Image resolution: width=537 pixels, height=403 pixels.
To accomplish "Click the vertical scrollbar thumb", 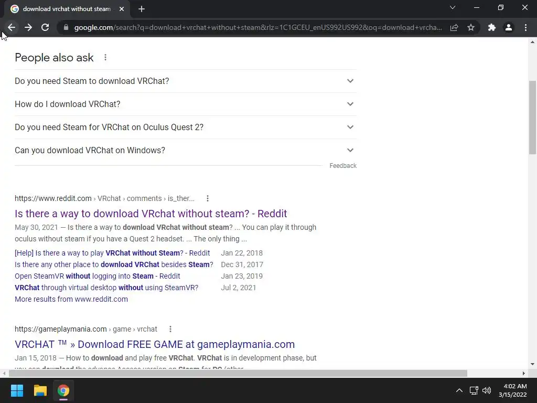I will 533,118.
